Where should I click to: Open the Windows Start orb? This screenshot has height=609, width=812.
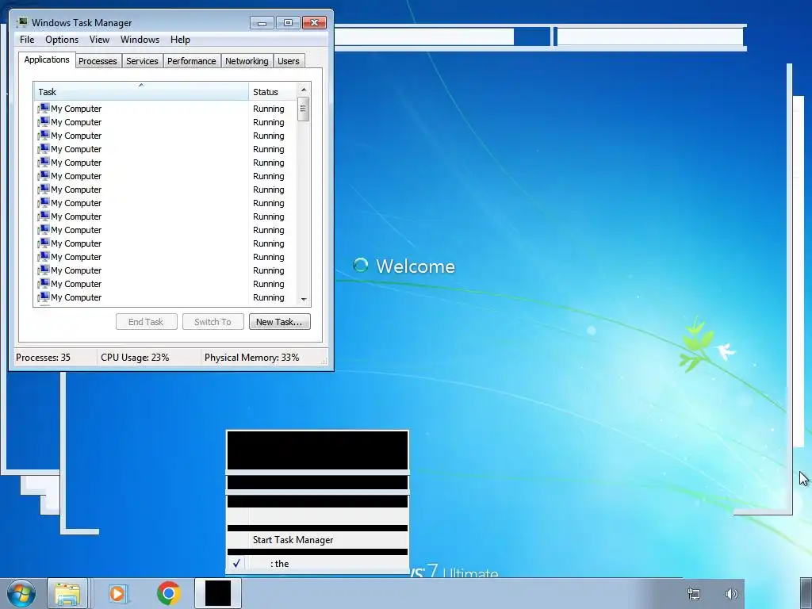(21, 593)
